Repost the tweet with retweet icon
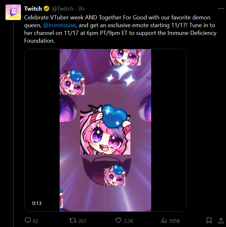 (73, 221)
